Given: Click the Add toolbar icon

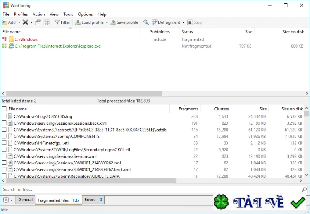Looking at the screenshot, I should [5, 22].
